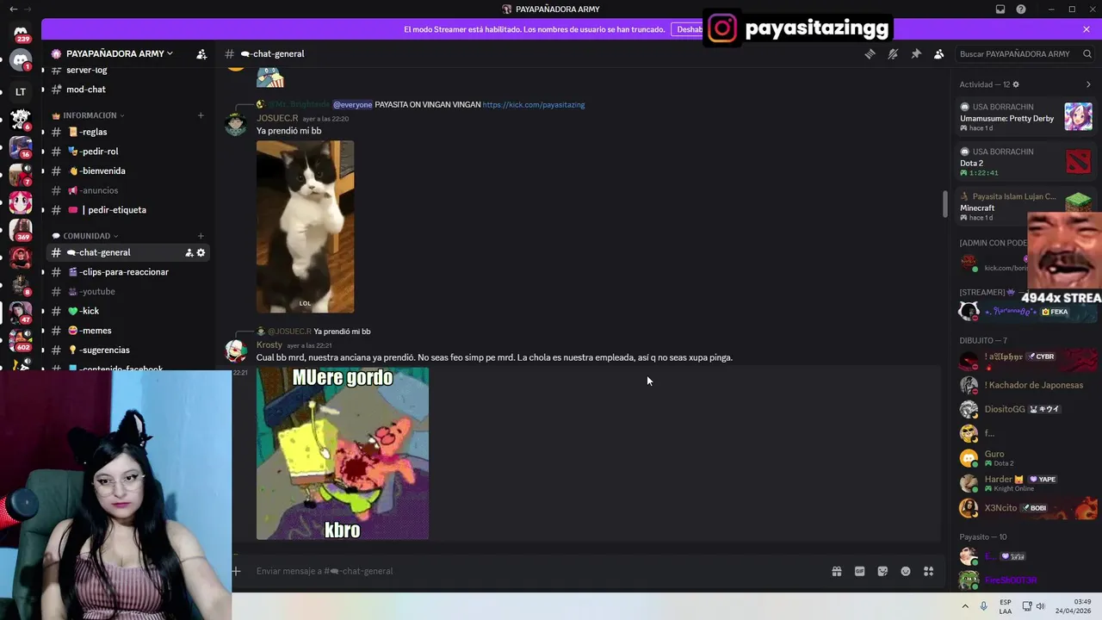Click invite members icon beside server name
The width and height of the screenshot is (1102, 620).
point(201,53)
